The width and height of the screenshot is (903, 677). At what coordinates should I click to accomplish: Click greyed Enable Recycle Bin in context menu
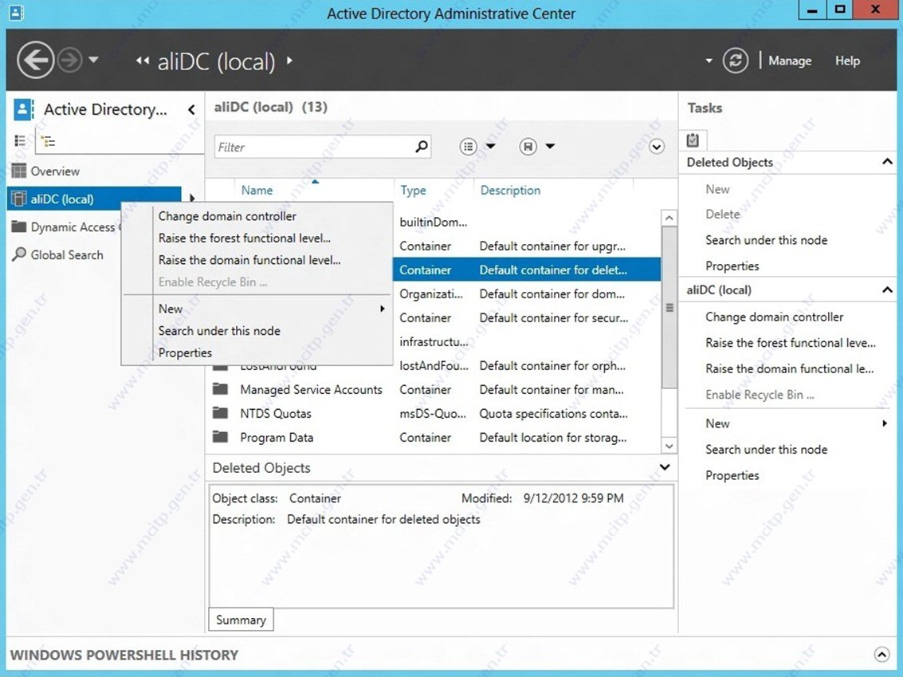point(213,281)
